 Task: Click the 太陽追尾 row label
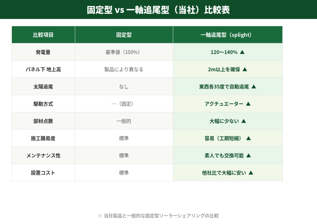(43, 87)
